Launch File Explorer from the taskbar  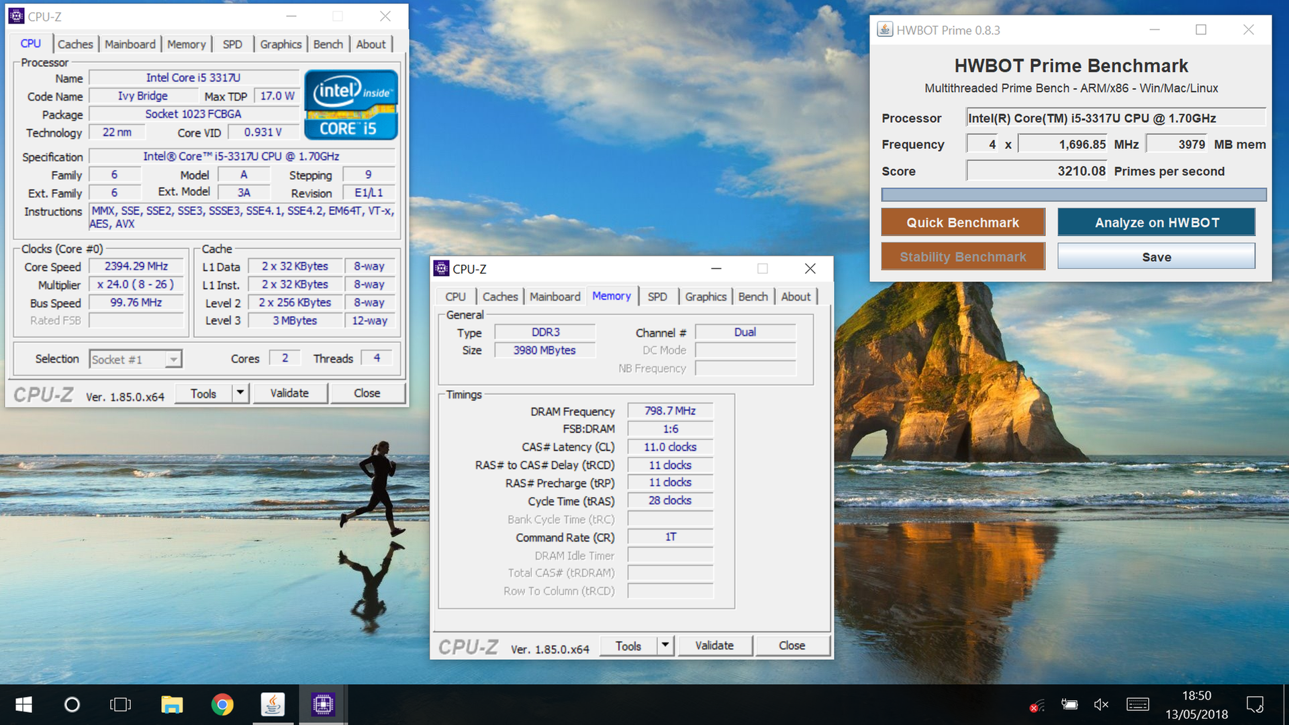pos(172,704)
